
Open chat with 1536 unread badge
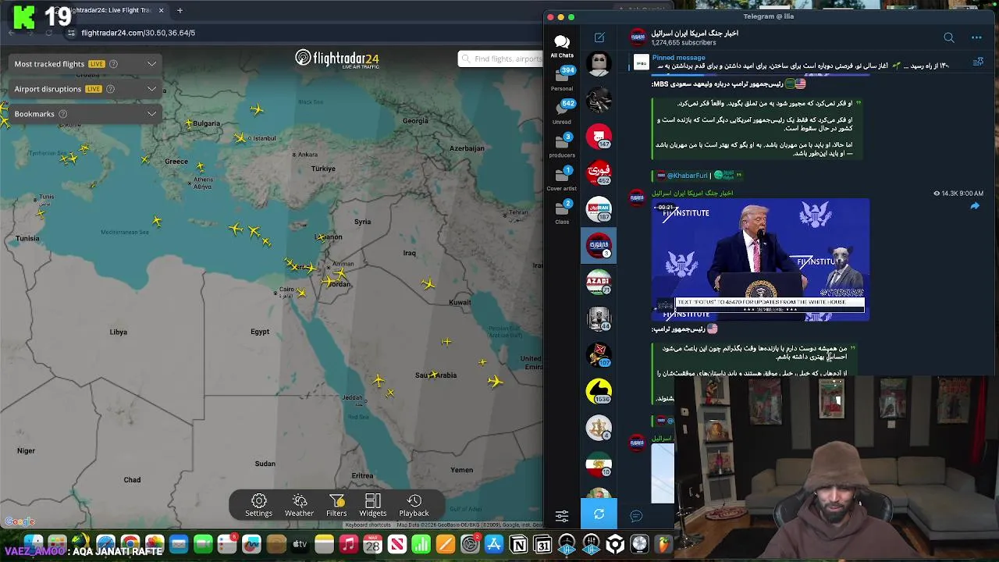pyautogui.click(x=599, y=390)
